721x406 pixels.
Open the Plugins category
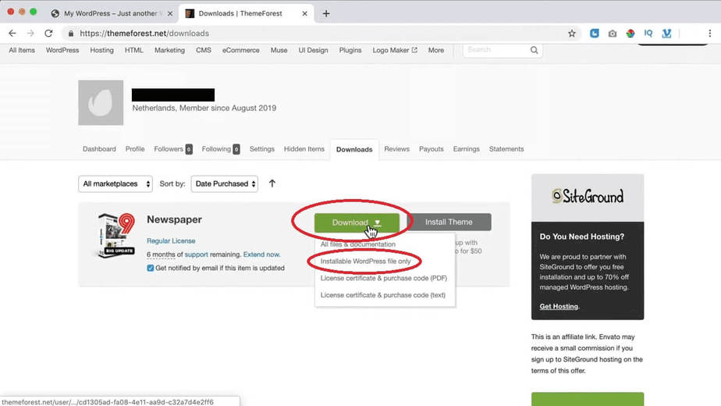pyautogui.click(x=350, y=50)
